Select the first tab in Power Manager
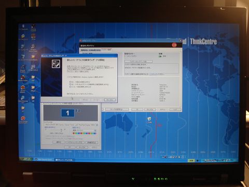The height and width of the screenshot is (187, 249). (x=91, y=50)
